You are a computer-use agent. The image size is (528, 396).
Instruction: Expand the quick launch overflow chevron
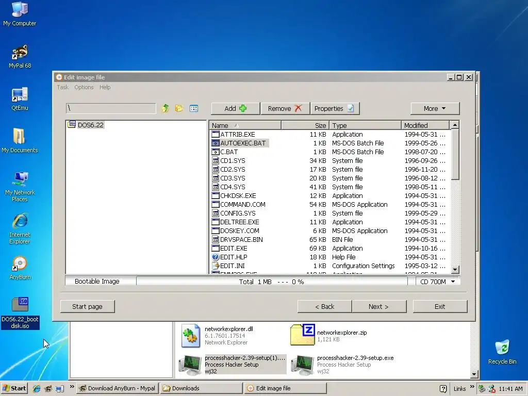(72, 387)
